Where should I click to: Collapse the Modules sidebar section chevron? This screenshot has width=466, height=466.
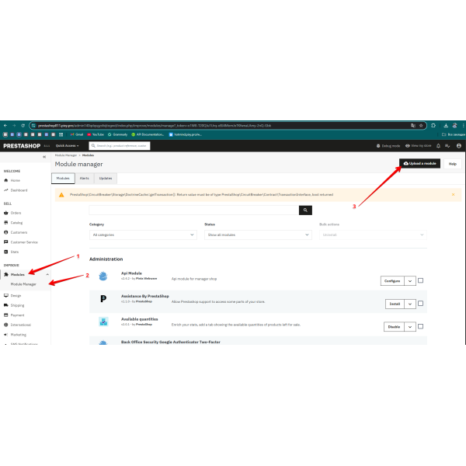point(47,275)
